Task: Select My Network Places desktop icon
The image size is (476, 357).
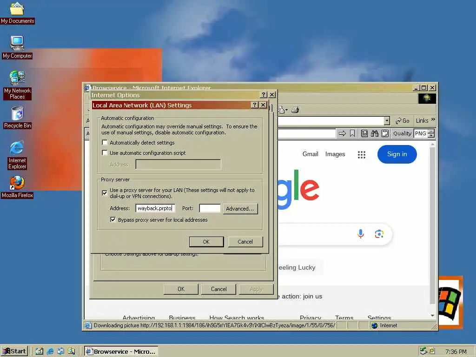Action: tap(17, 85)
